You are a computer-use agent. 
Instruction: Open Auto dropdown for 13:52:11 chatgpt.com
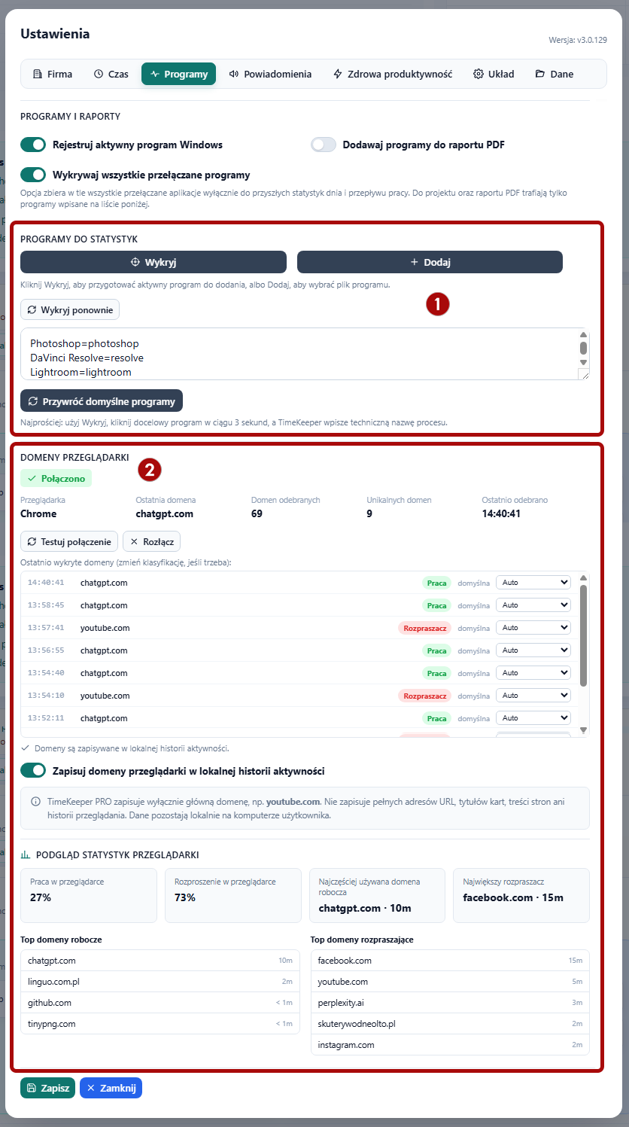(533, 718)
